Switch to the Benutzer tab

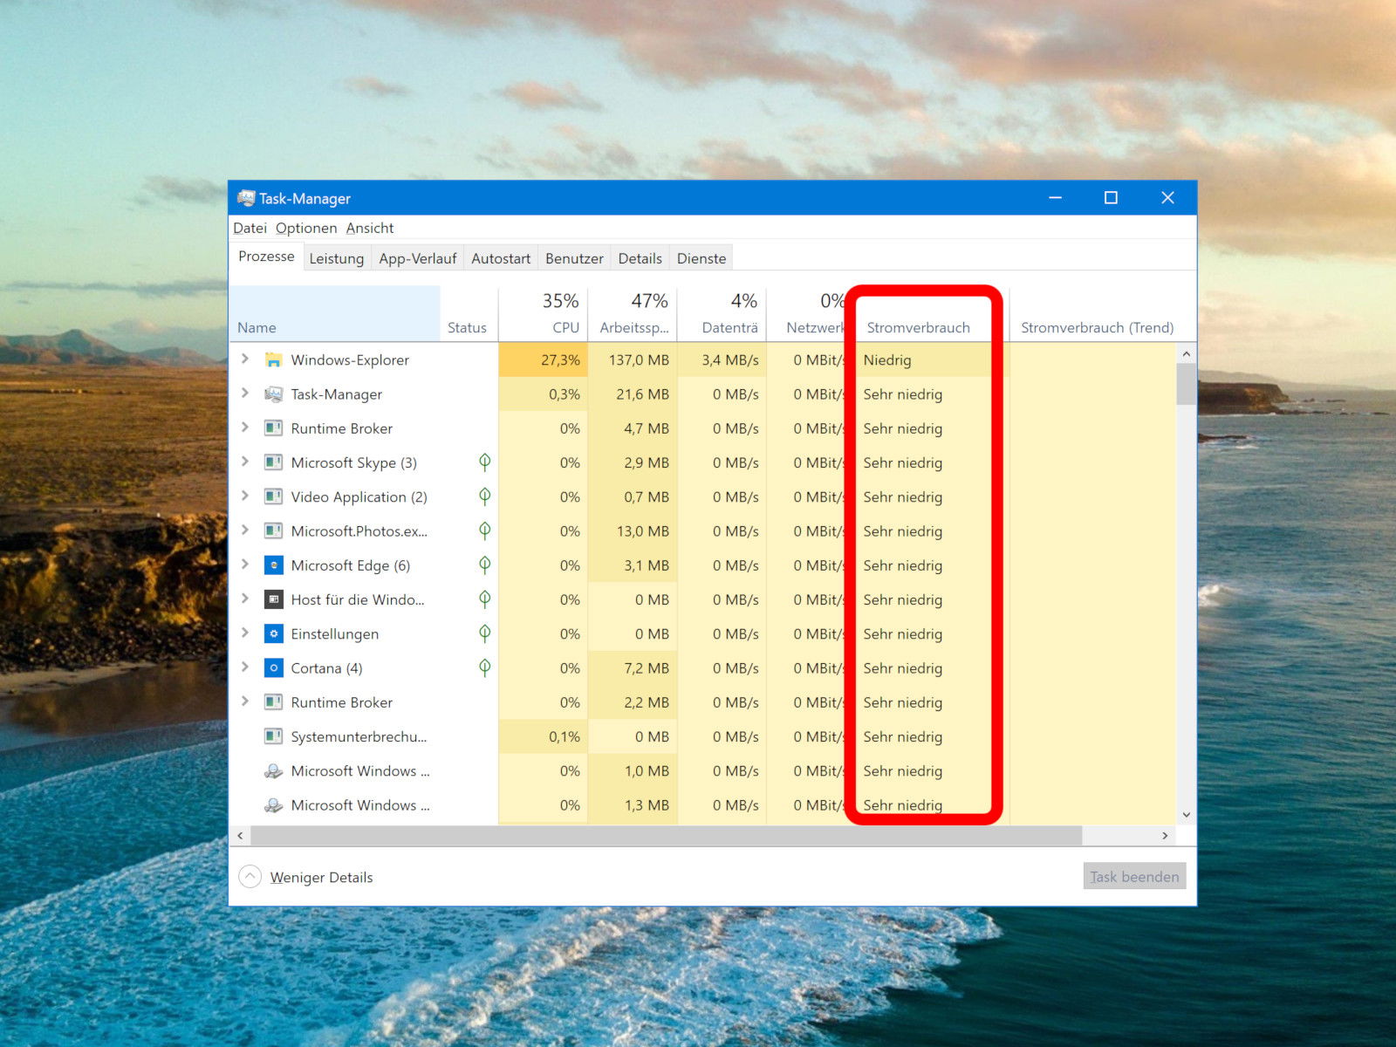574,258
